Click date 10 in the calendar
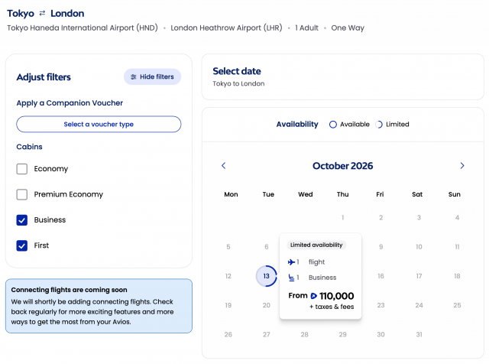The width and height of the screenshot is (489, 364). click(419, 247)
